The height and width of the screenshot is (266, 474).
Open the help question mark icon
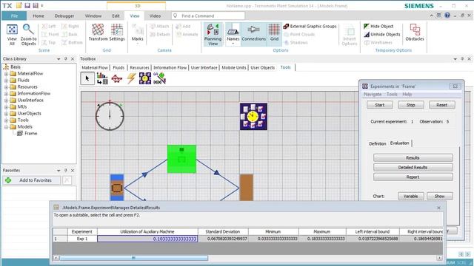[447, 16]
